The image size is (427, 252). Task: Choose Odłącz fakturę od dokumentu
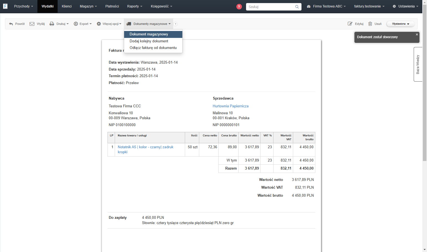[153, 48]
